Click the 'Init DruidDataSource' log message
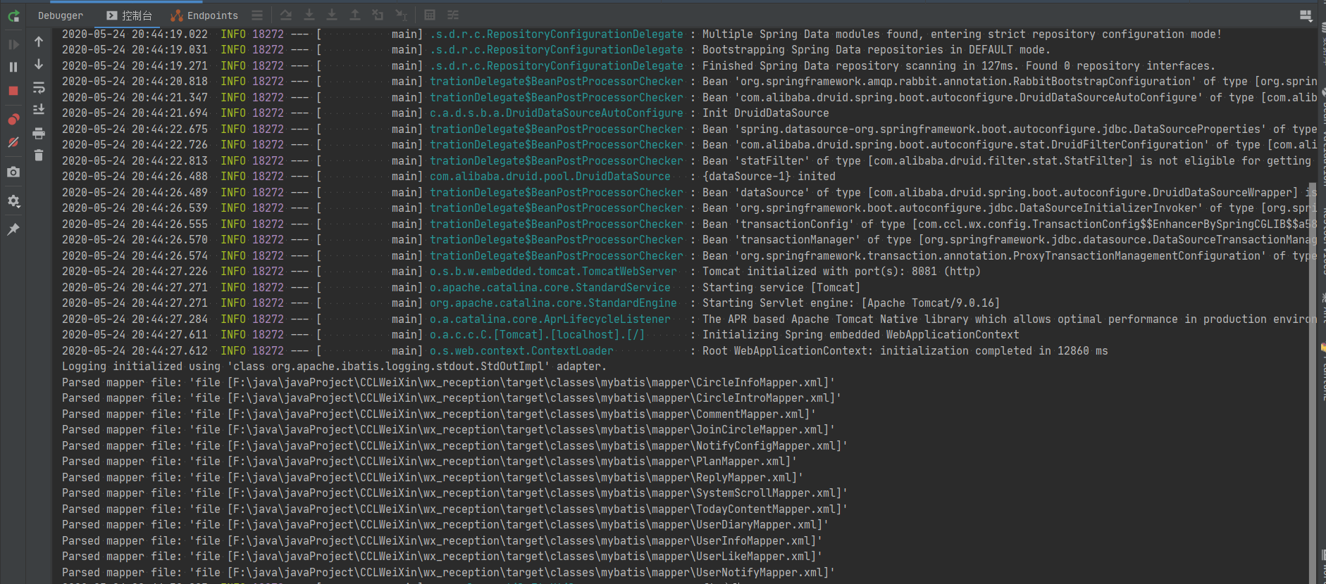Image resolution: width=1326 pixels, height=584 pixels. point(766,113)
